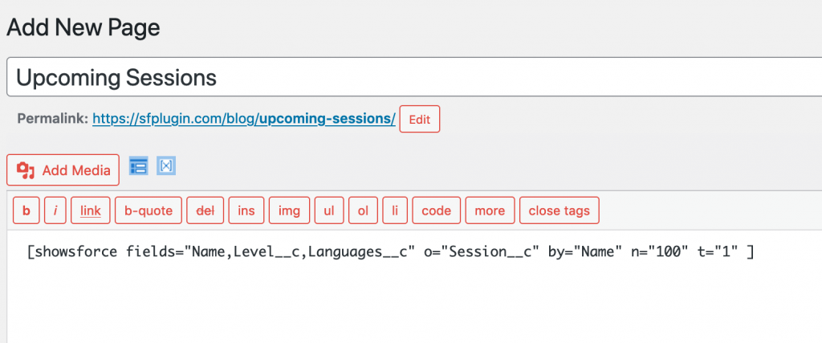Viewport: 822px width, 343px height.
Task: Click into the Upcoming Sessions title field
Action: (x=414, y=77)
